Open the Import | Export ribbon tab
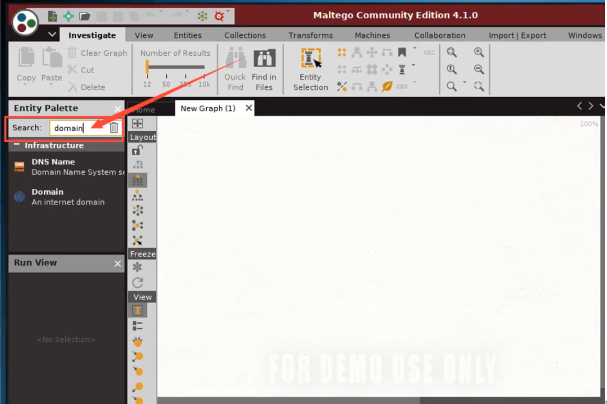This screenshot has width=607, height=404. [517, 35]
